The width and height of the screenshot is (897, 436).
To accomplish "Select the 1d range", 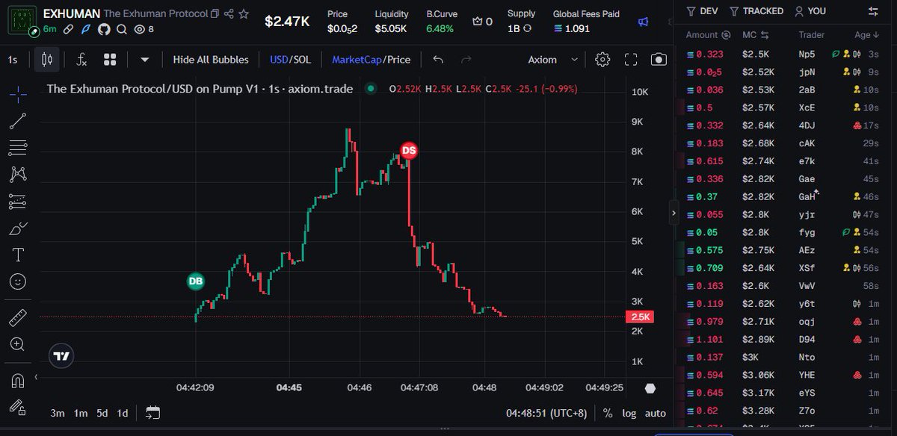I will pyautogui.click(x=122, y=413).
